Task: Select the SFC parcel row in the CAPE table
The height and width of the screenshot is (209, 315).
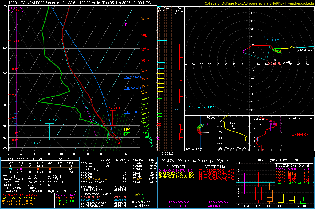Action: [x=40, y=163]
